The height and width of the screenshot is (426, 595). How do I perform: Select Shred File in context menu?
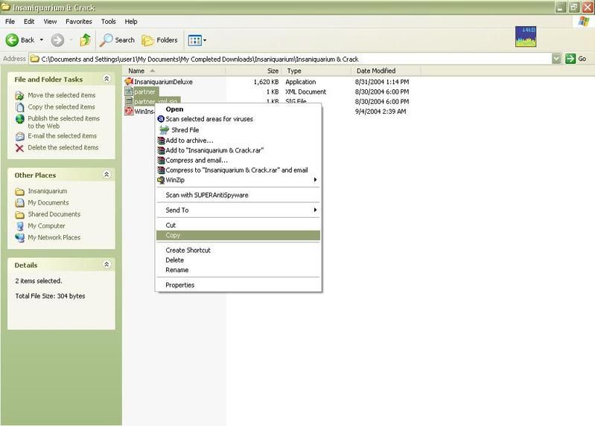point(185,129)
